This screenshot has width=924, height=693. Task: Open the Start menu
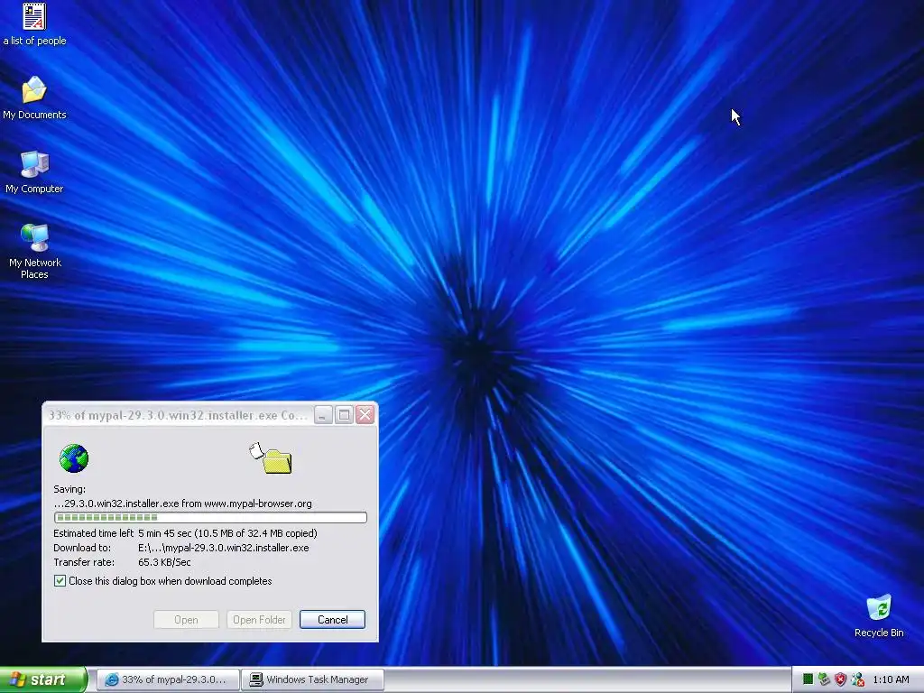[42, 679]
